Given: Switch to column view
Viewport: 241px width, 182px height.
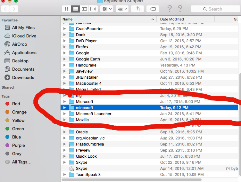Looking at the screenshot, I should pos(84,9).
